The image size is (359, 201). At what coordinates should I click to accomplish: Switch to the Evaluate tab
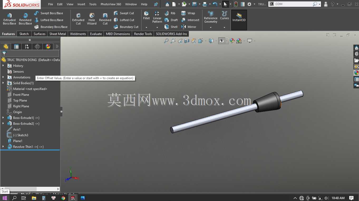(96, 34)
